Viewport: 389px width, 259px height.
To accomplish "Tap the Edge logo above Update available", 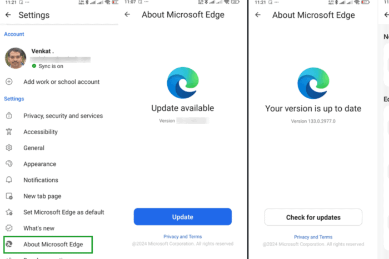I will tap(183, 83).
